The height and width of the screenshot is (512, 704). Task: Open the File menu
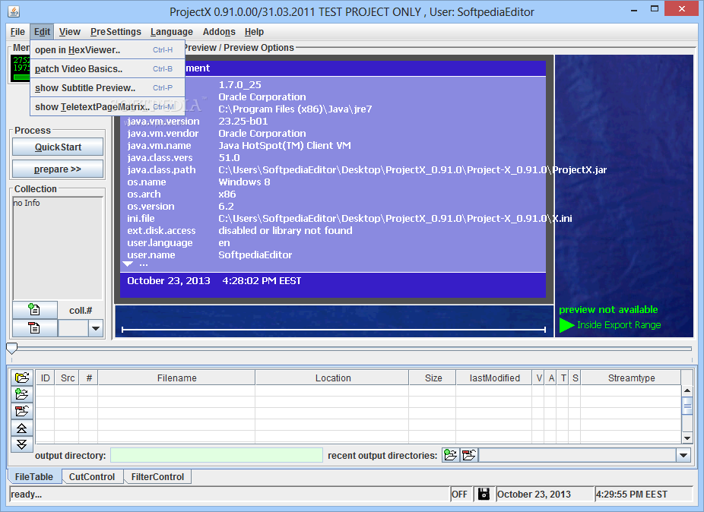click(x=17, y=32)
